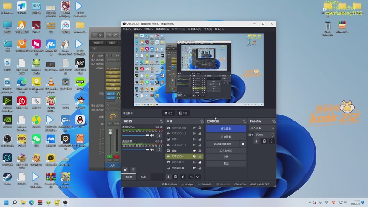Open source properties gear in Sources toolbar
368x207 pixels.
click(x=183, y=177)
